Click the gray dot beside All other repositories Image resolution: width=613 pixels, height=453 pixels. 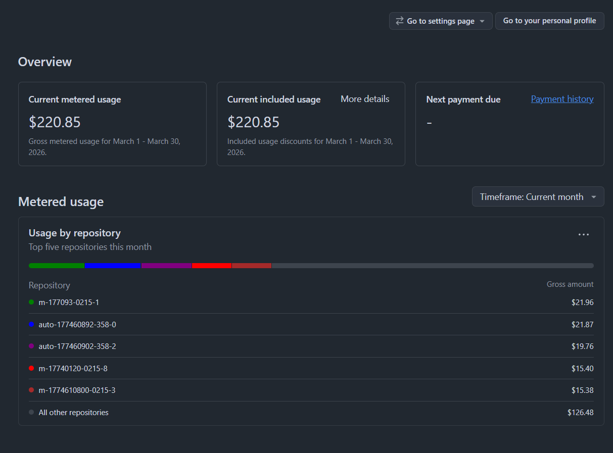pos(31,413)
